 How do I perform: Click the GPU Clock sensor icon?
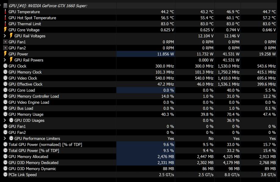pos(5,66)
